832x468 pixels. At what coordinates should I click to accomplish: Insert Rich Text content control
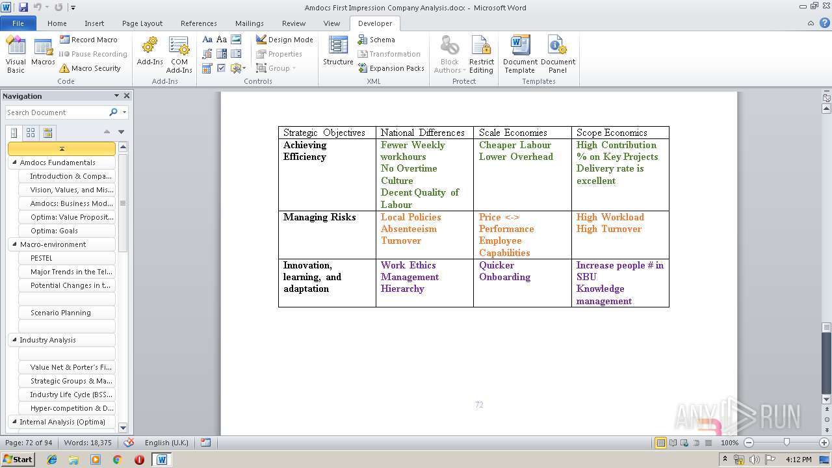[x=207, y=40]
